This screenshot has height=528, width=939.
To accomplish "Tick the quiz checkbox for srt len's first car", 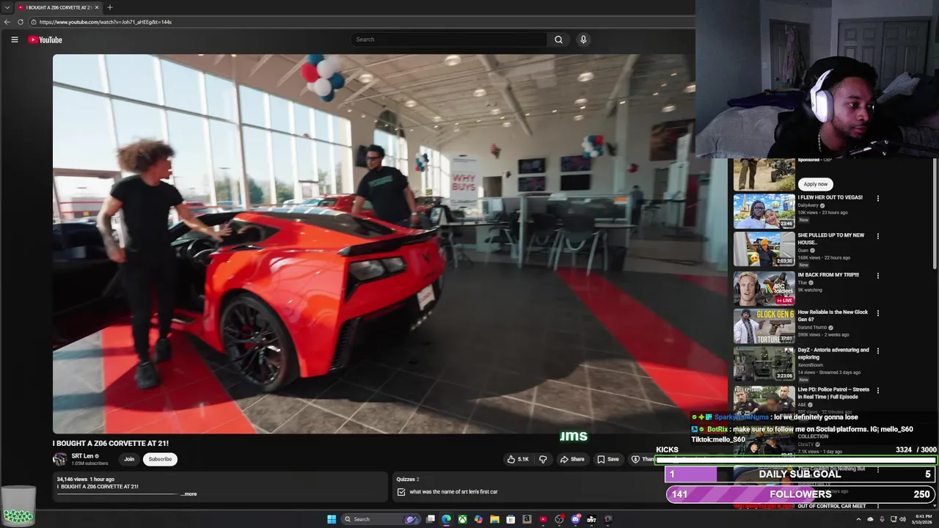I will [x=401, y=492].
